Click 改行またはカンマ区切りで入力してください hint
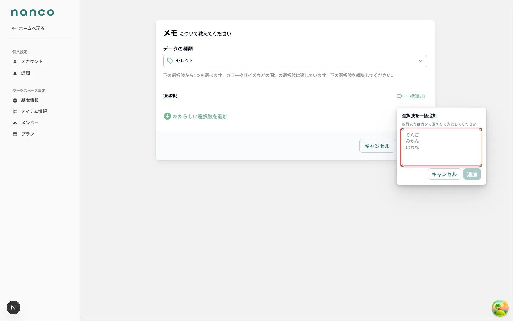The image size is (513, 321). coord(439,124)
